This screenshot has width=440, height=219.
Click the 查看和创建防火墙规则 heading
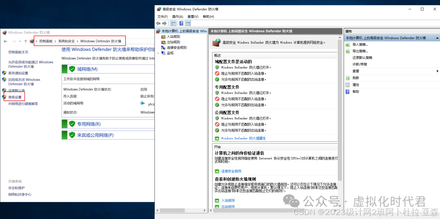coord(235,179)
